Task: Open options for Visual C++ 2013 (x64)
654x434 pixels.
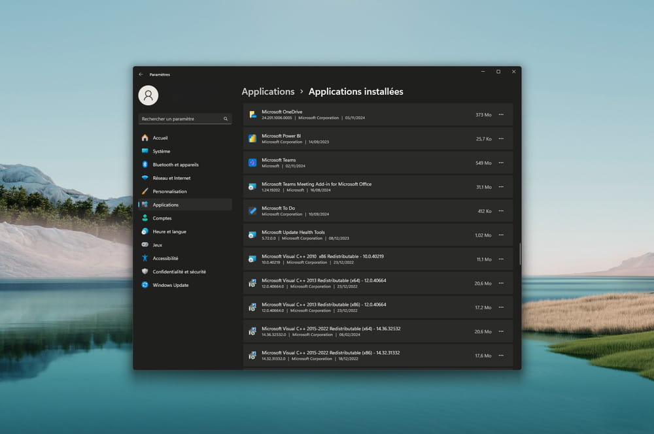Action: [x=501, y=284]
